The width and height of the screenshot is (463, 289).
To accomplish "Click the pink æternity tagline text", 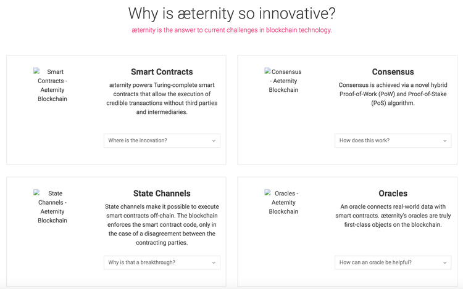I will point(231,30).
